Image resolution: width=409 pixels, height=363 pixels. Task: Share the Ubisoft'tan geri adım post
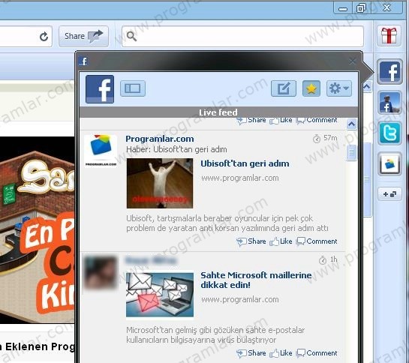click(251, 241)
